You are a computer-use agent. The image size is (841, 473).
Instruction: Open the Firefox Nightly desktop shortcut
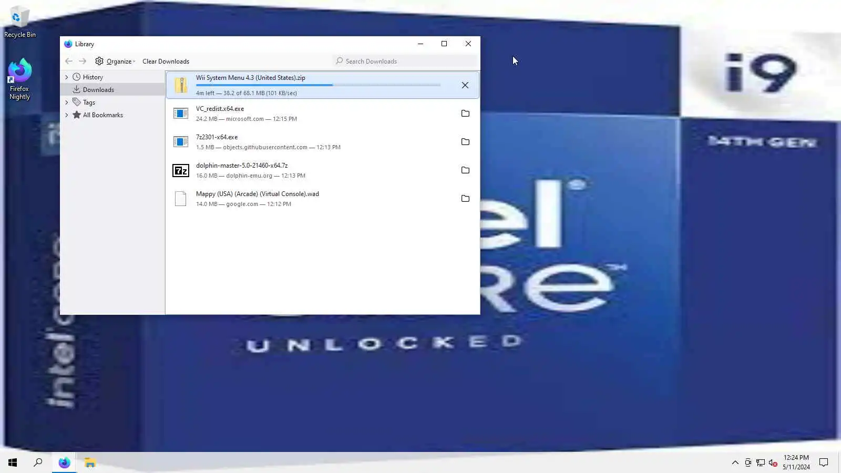point(20,79)
